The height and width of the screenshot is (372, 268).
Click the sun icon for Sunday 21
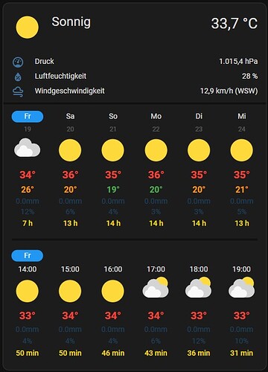pyautogui.click(x=113, y=150)
